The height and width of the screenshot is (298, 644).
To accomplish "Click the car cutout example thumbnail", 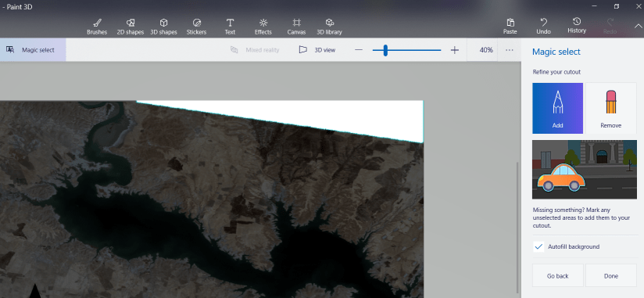I will [x=585, y=170].
